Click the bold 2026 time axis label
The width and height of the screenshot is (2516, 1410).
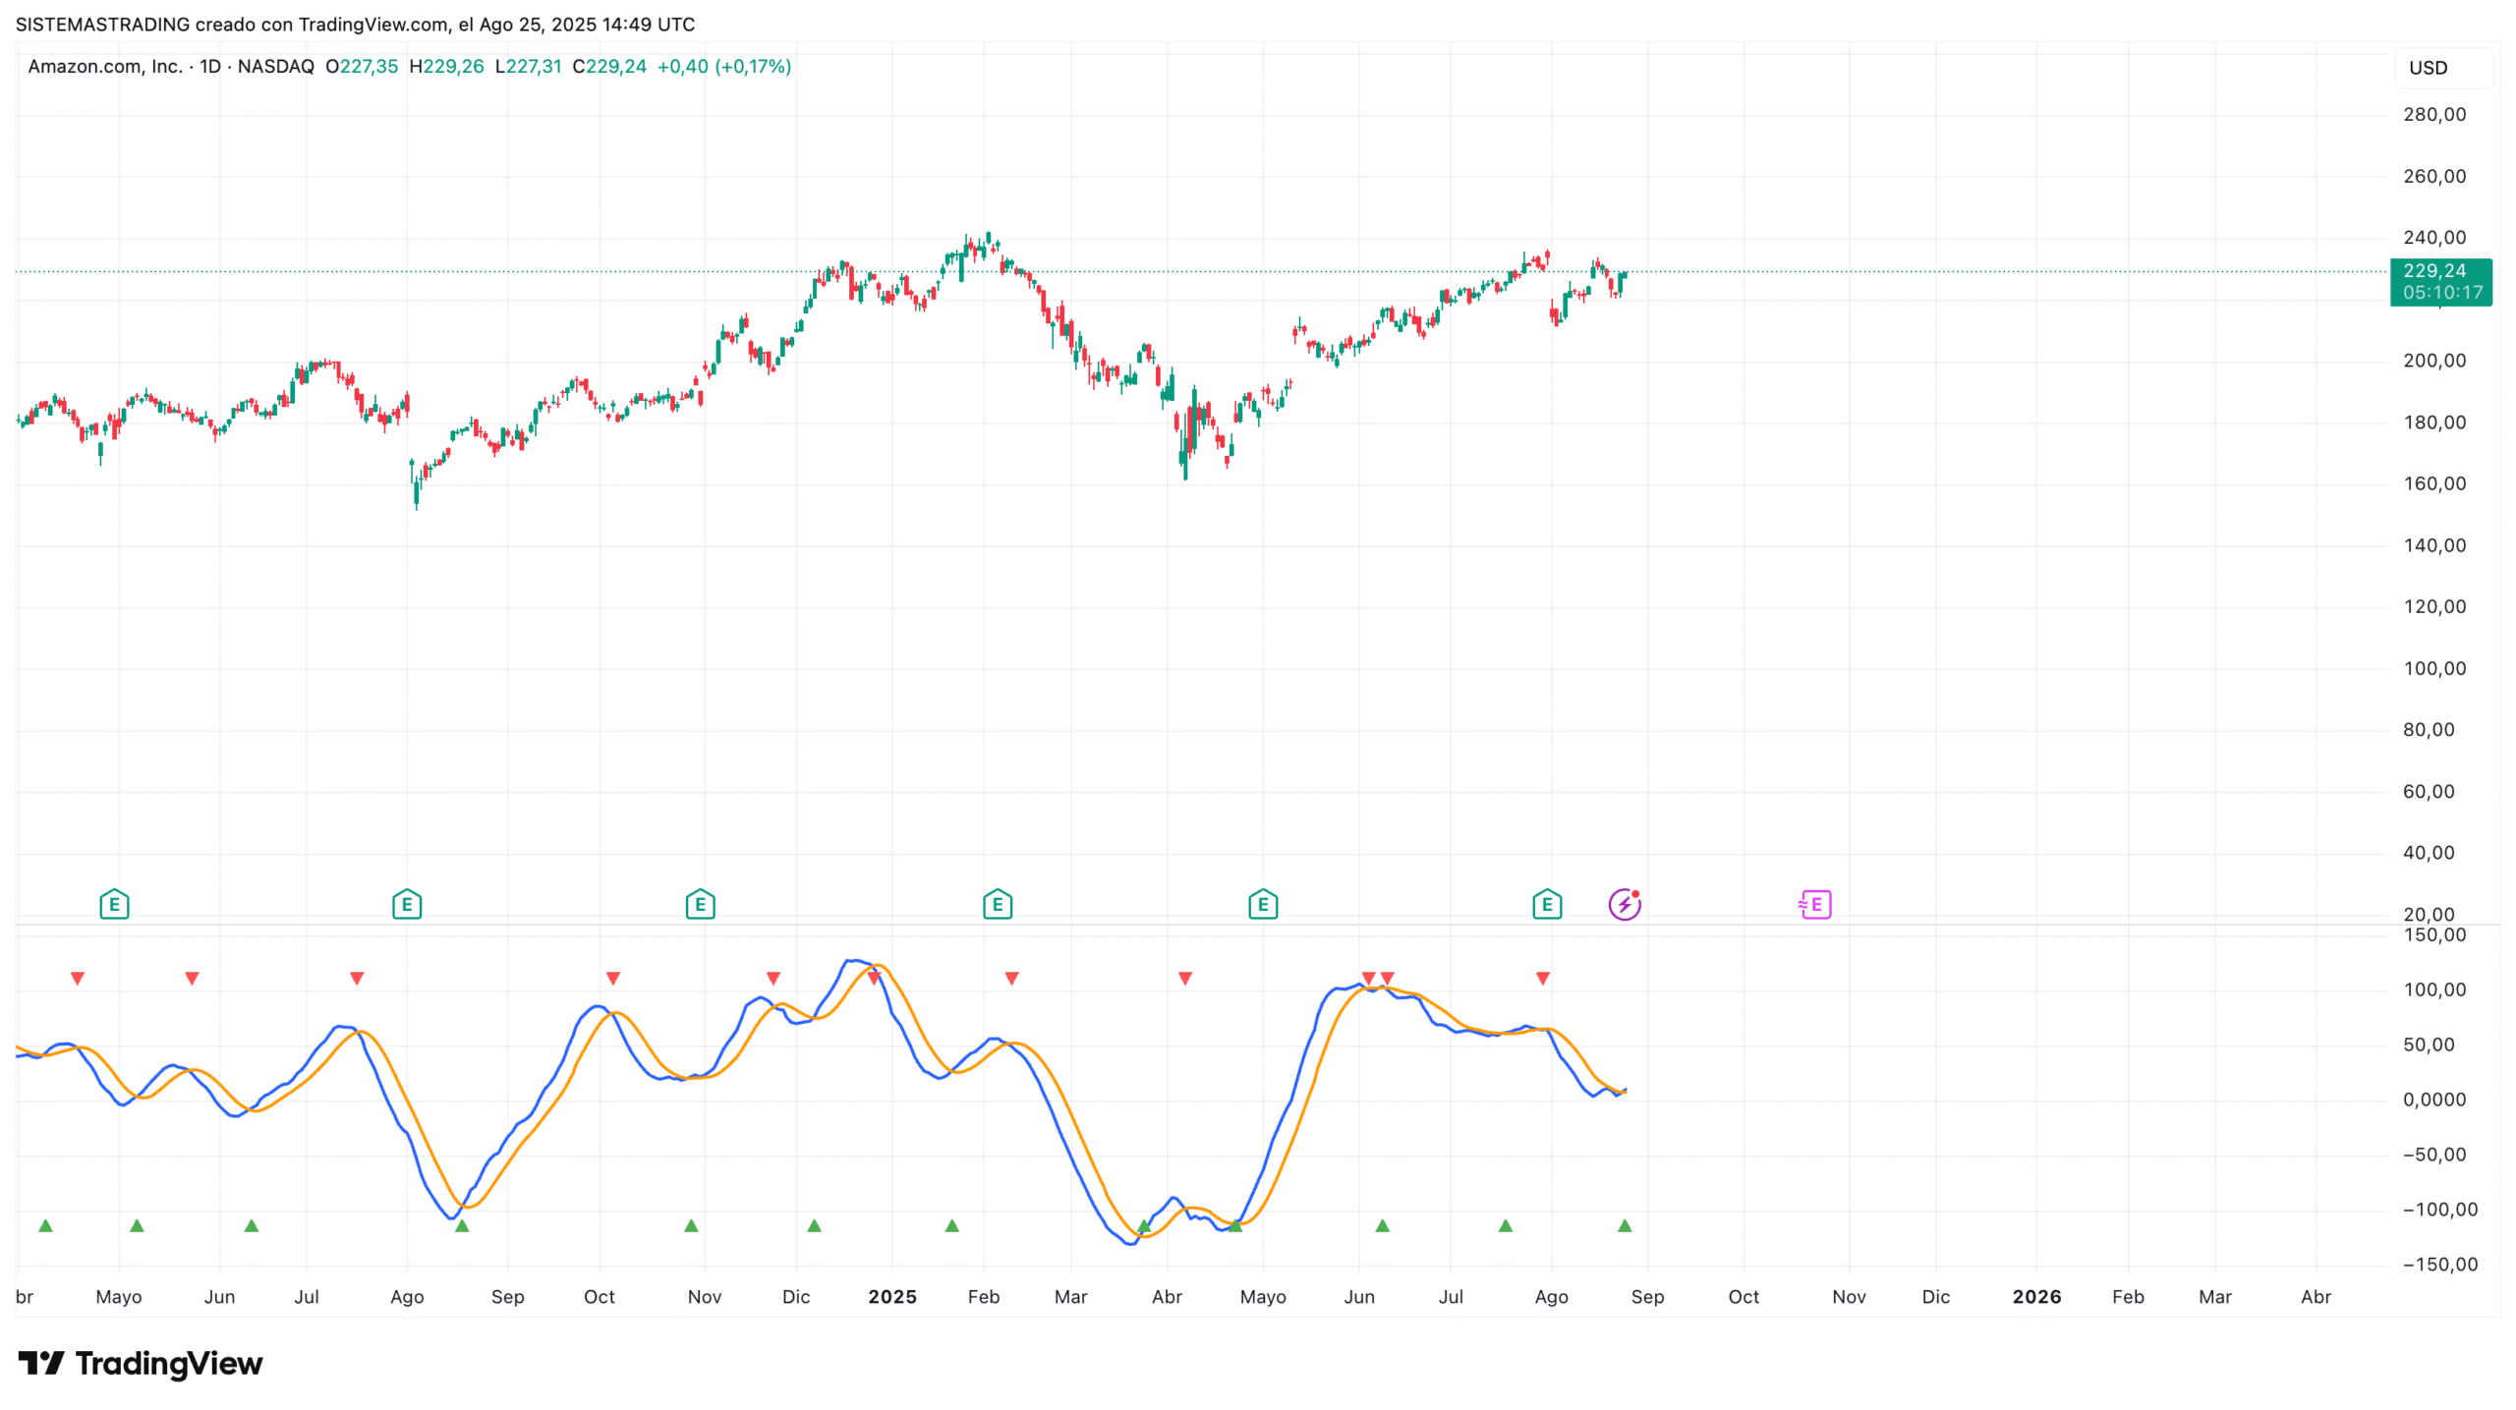[2036, 1297]
